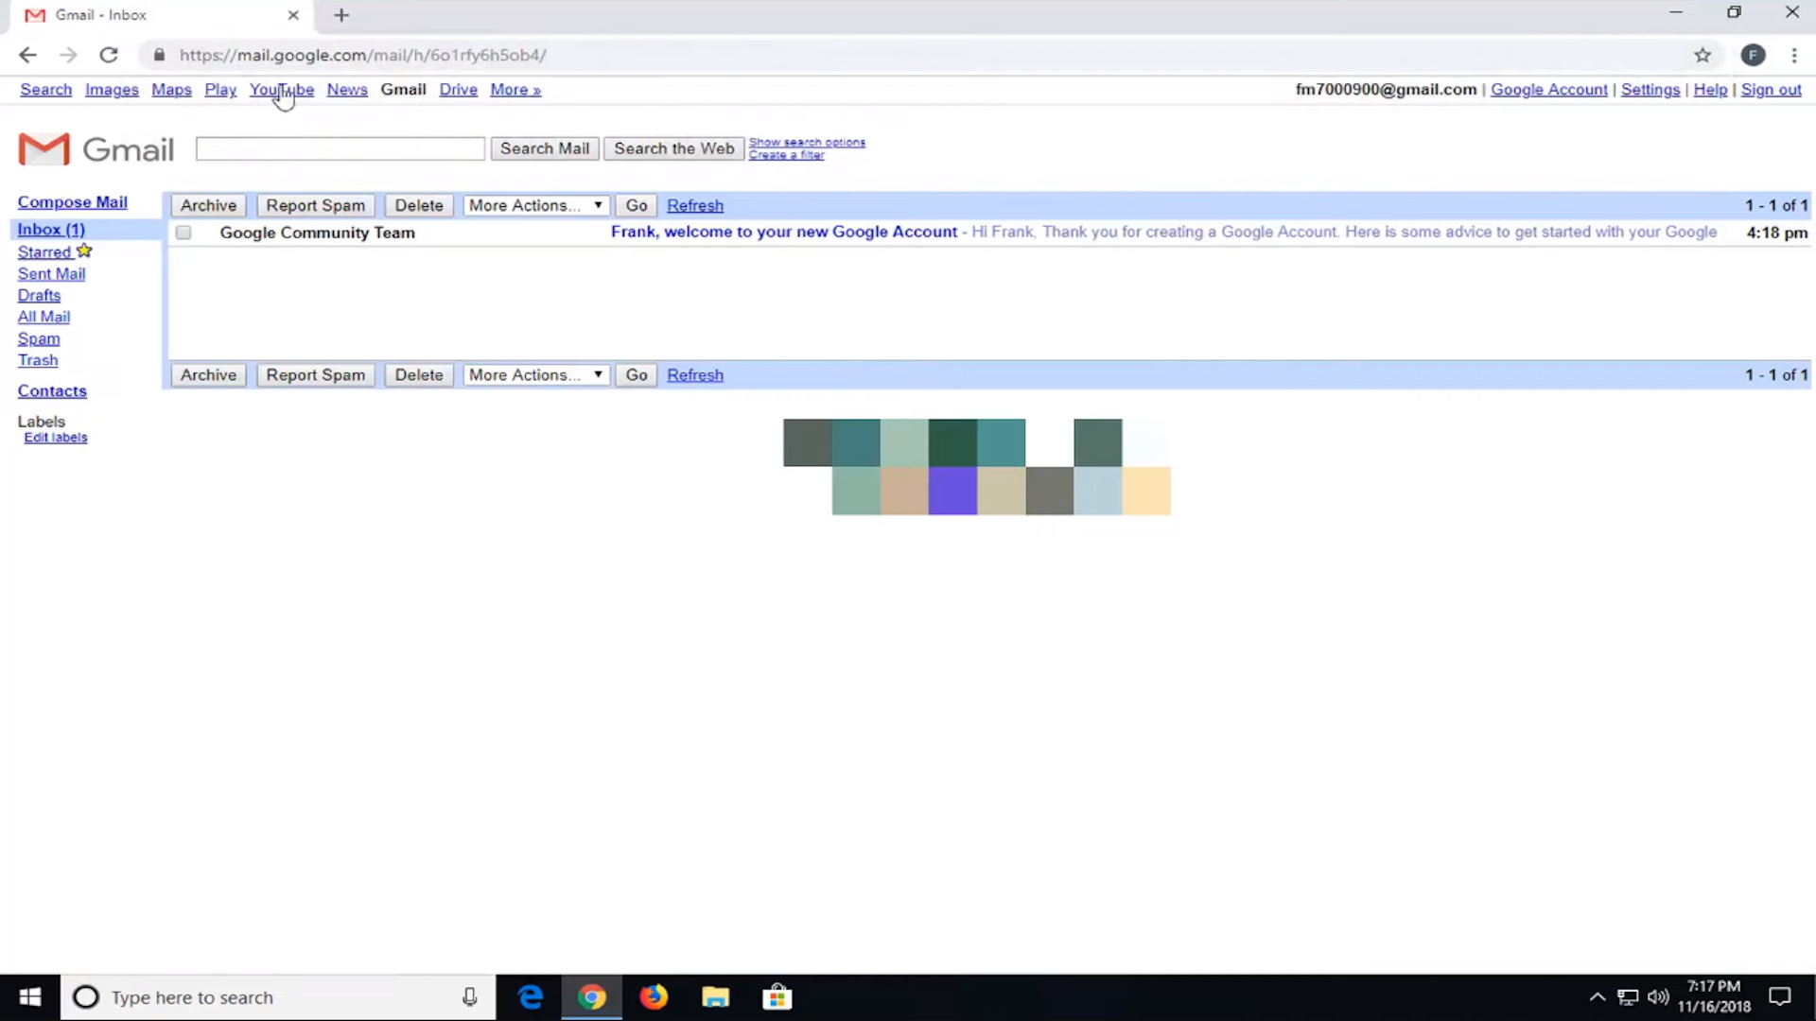Refresh the inbox via Refresh link

[695, 205]
